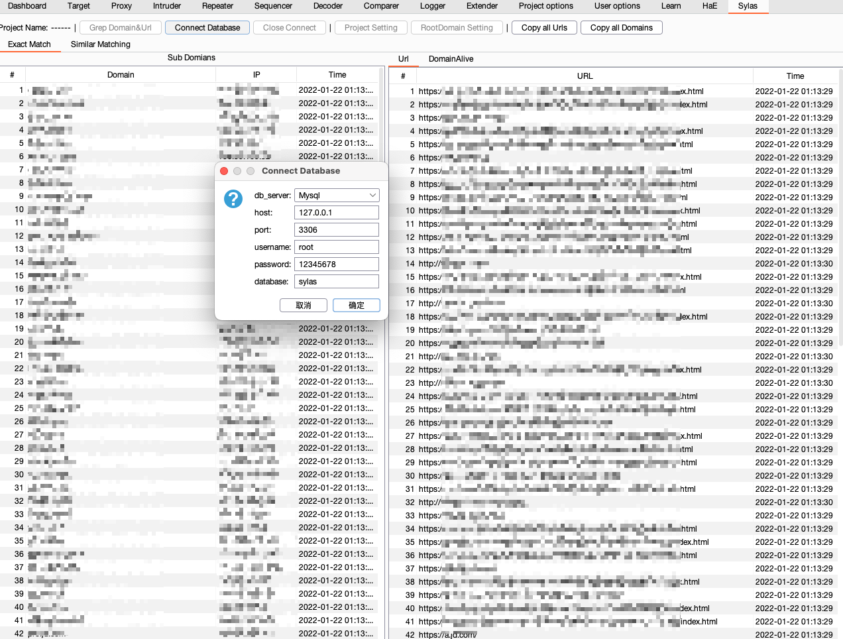Open the Intruder tab

pos(167,6)
